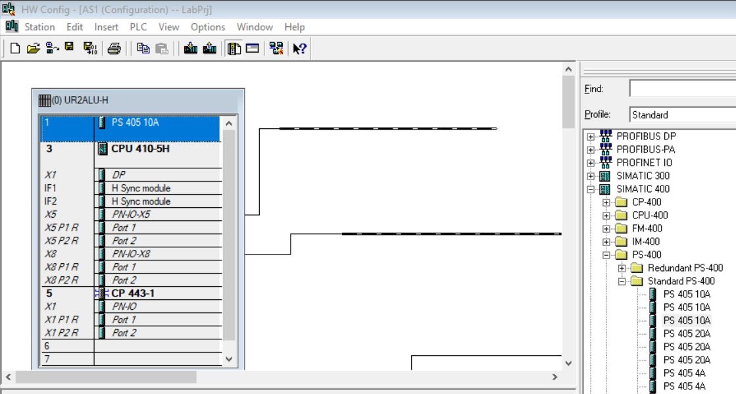Save configuration with the floppy disk icon
736x394 pixels.
pyautogui.click(x=70, y=47)
